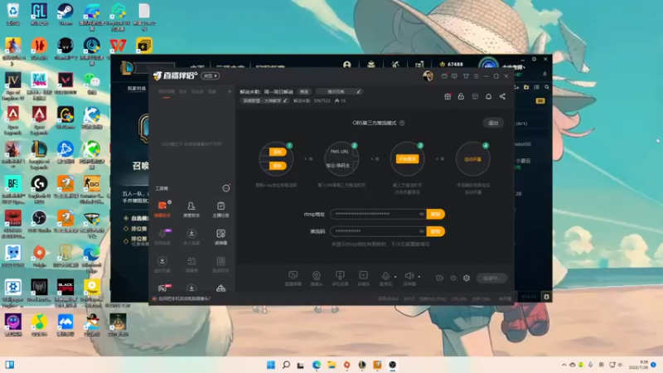This screenshot has width=663, height=373.
Task: Open the Windows Start button on the taskbar
Action: click(271, 365)
